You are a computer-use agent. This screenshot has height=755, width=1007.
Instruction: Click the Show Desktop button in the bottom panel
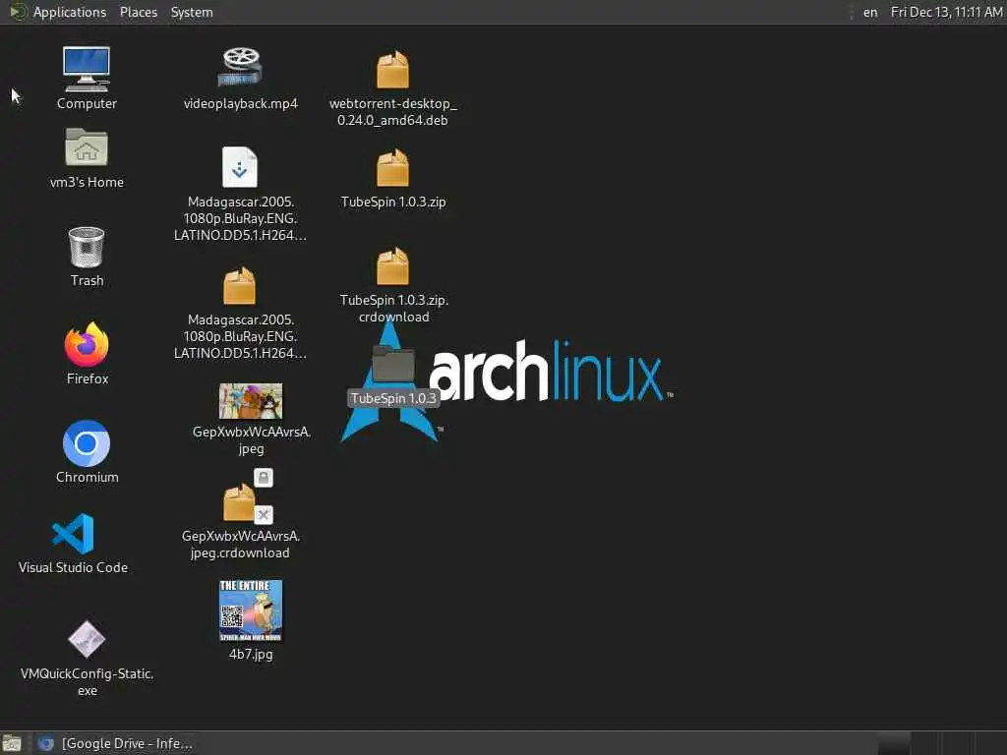pos(12,743)
